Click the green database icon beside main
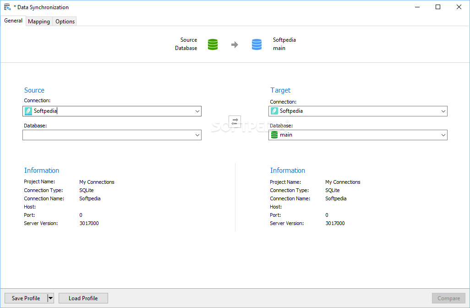The height and width of the screenshot is (308, 470). point(274,135)
